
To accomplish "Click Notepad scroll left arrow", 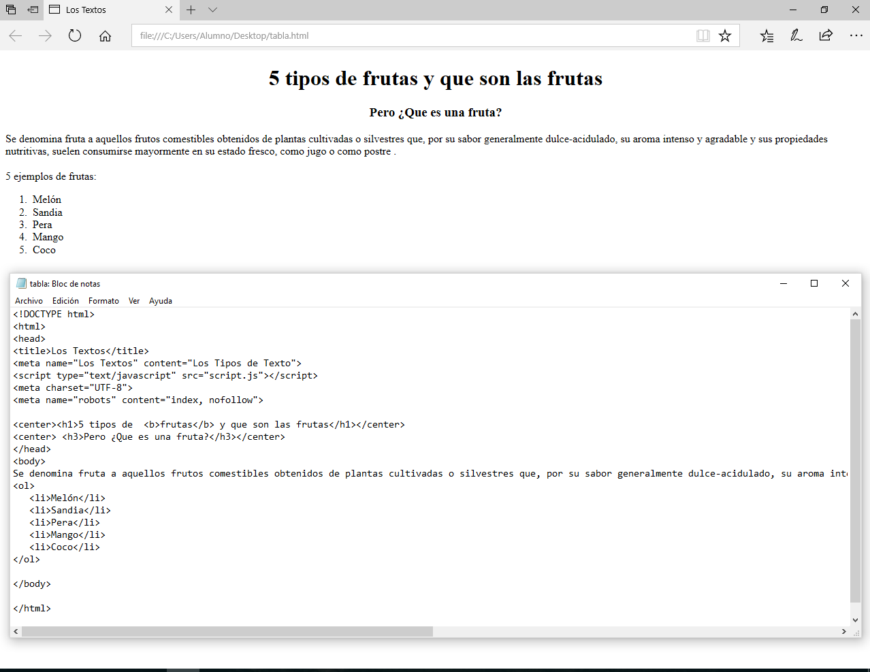I will [16, 632].
